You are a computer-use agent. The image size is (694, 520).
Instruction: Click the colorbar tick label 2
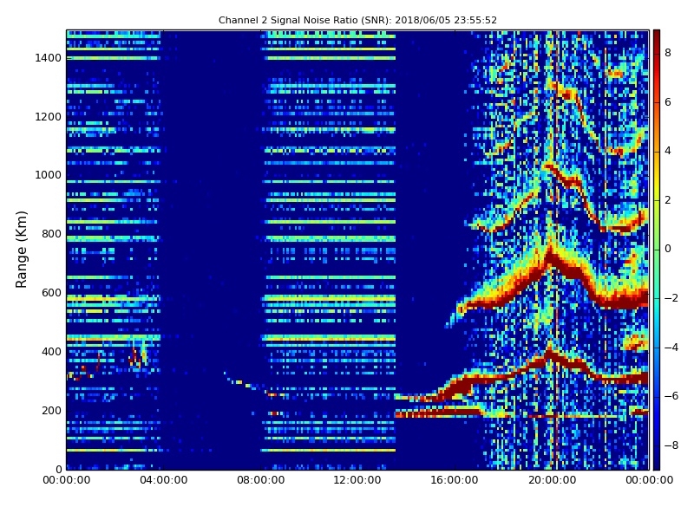pyautogui.click(x=668, y=200)
